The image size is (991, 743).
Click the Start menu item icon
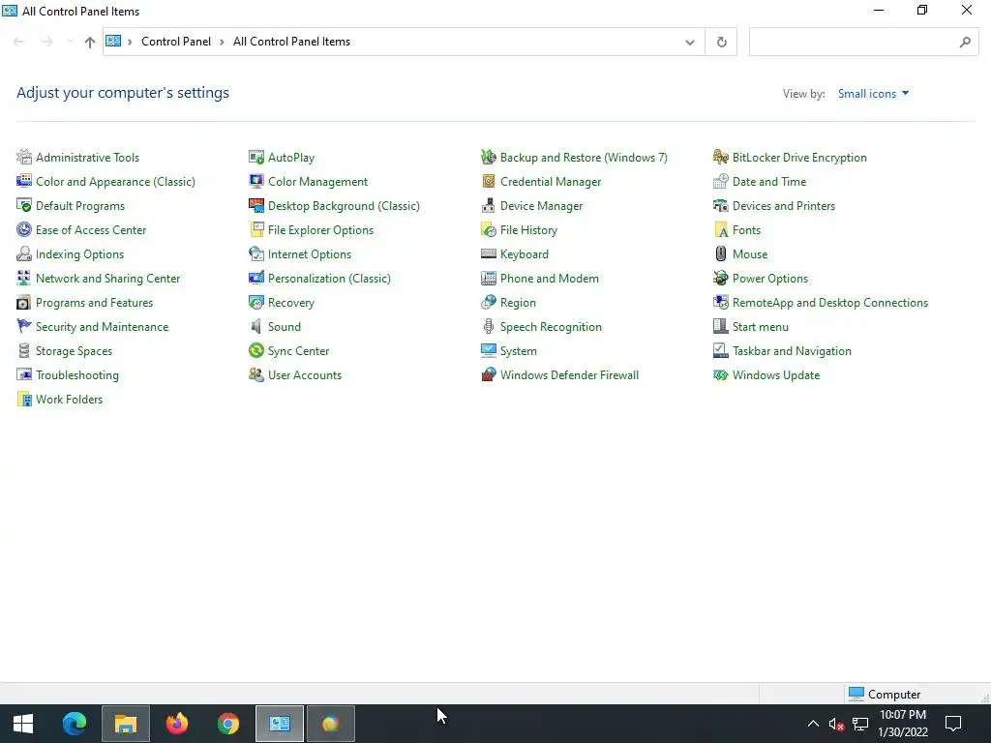click(x=720, y=327)
